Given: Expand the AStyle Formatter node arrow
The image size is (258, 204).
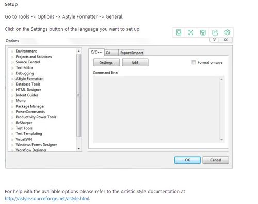Looking at the screenshot, I should [x=12, y=79].
